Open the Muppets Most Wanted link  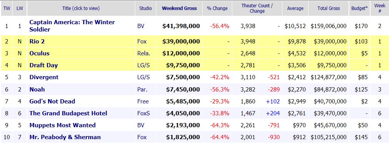[x=62, y=125]
